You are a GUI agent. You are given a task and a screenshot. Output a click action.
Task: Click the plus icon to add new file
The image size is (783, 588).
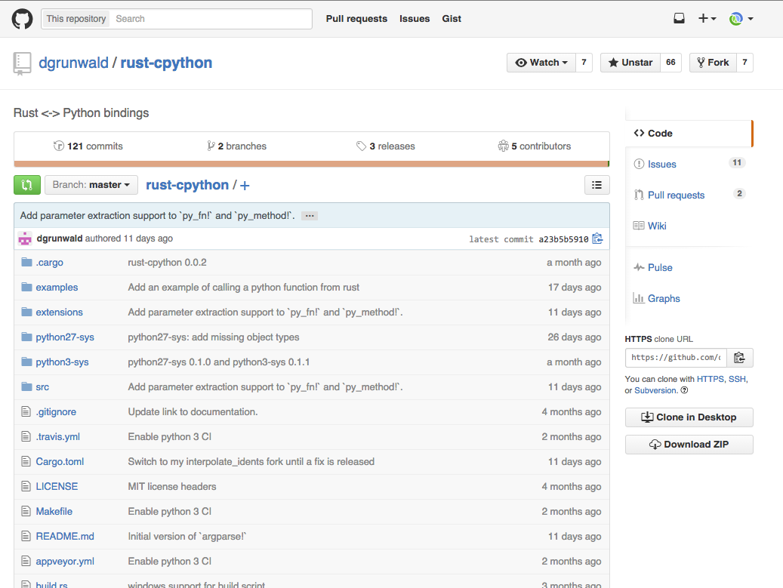(x=245, y=186)
